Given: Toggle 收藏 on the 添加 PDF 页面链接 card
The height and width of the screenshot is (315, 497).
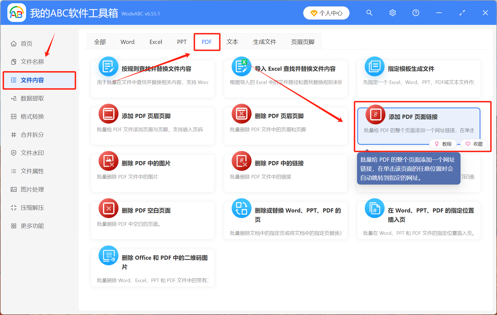Looking at the screenshot, I should tap(474, 144).
